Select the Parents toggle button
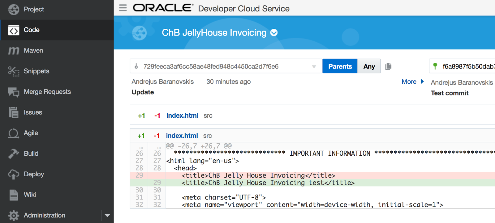 (340, 66)
